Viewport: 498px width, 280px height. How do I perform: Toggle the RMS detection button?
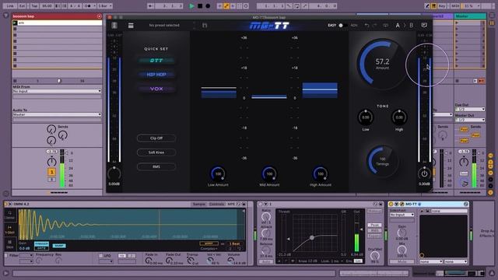(x=156, y=166)
